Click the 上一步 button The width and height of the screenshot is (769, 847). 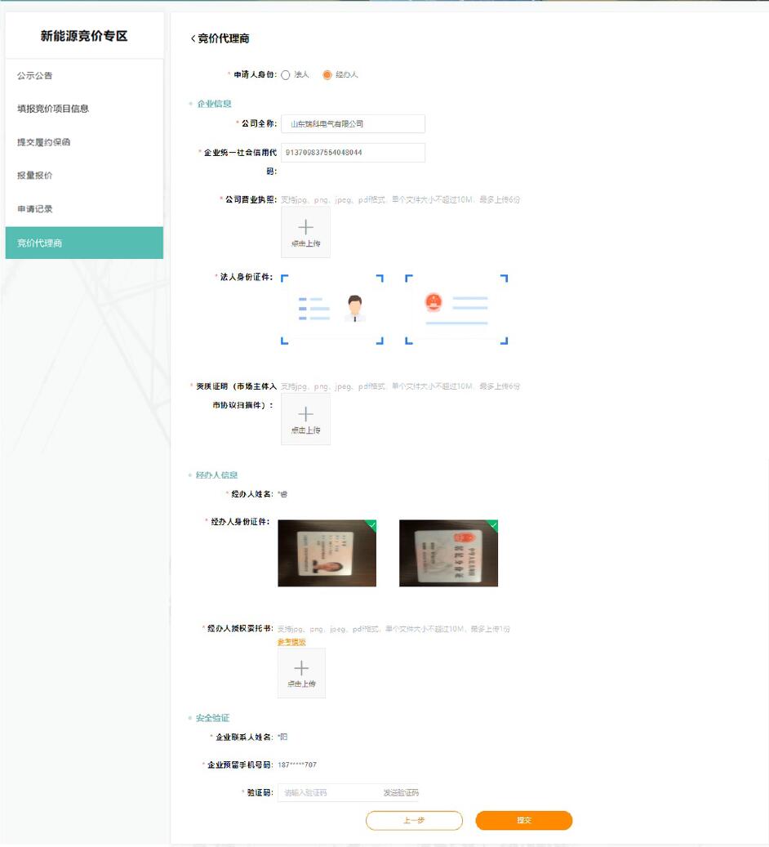[x=414, y=820]
